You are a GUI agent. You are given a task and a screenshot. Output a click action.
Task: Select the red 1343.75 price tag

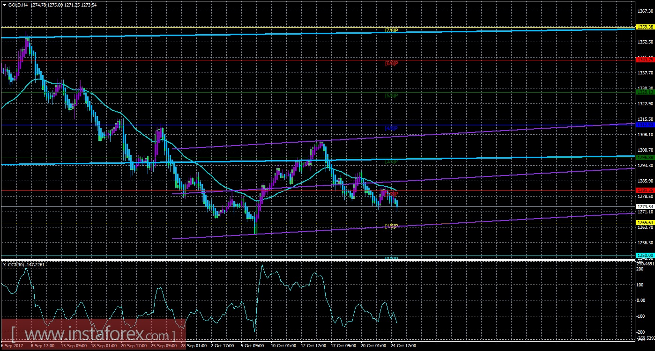(645, 60)
